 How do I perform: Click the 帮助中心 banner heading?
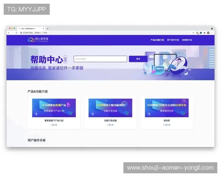[47, 59]
